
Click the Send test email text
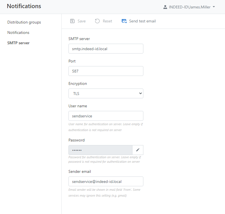click(142, 21)
